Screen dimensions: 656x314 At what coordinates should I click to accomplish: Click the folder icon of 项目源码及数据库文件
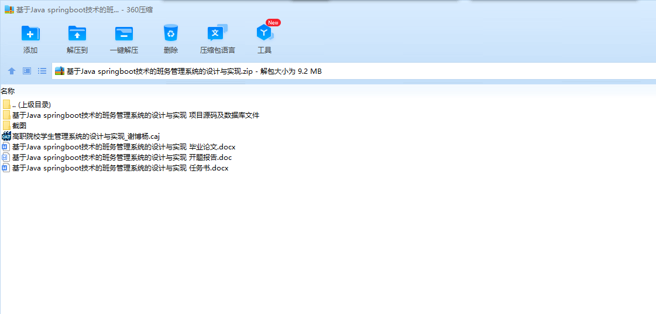coord(6,115)
